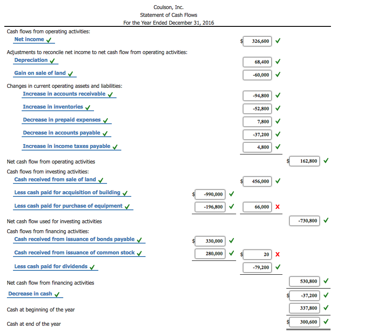Click the green check beside 280,000
389x334 pixels.
[x=231, y=253]
